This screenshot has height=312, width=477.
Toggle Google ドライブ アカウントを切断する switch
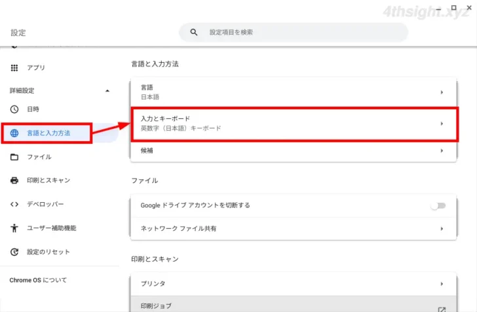[438, 206]
